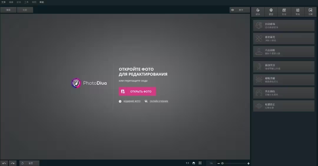Switch to the 比较 compare tab

point(25,10)
